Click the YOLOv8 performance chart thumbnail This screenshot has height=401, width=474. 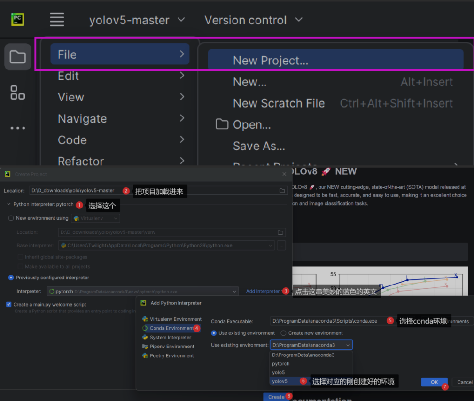click(380, 281)
